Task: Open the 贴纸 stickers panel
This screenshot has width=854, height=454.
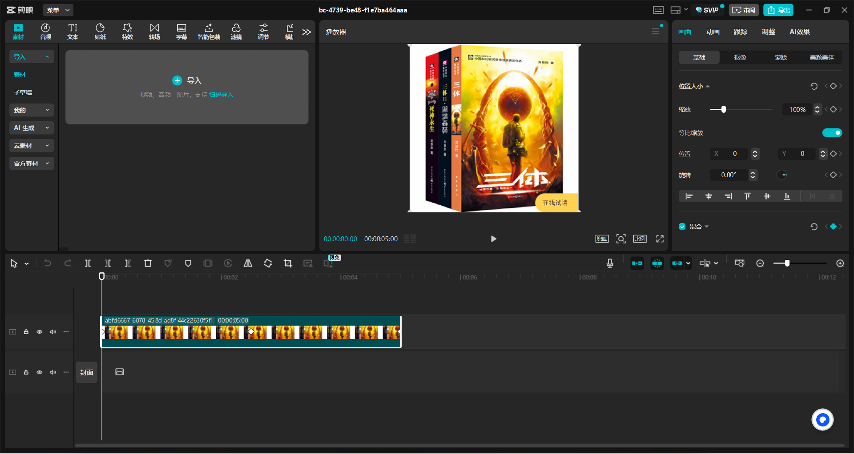Action: point(100,32)
